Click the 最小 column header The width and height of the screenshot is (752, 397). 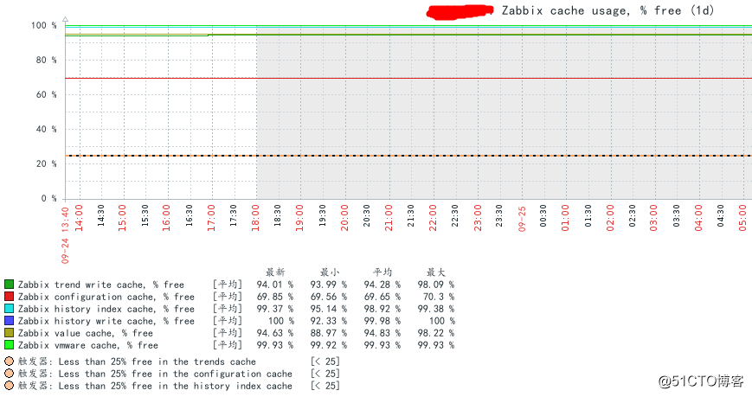click(x=330, y=272)
